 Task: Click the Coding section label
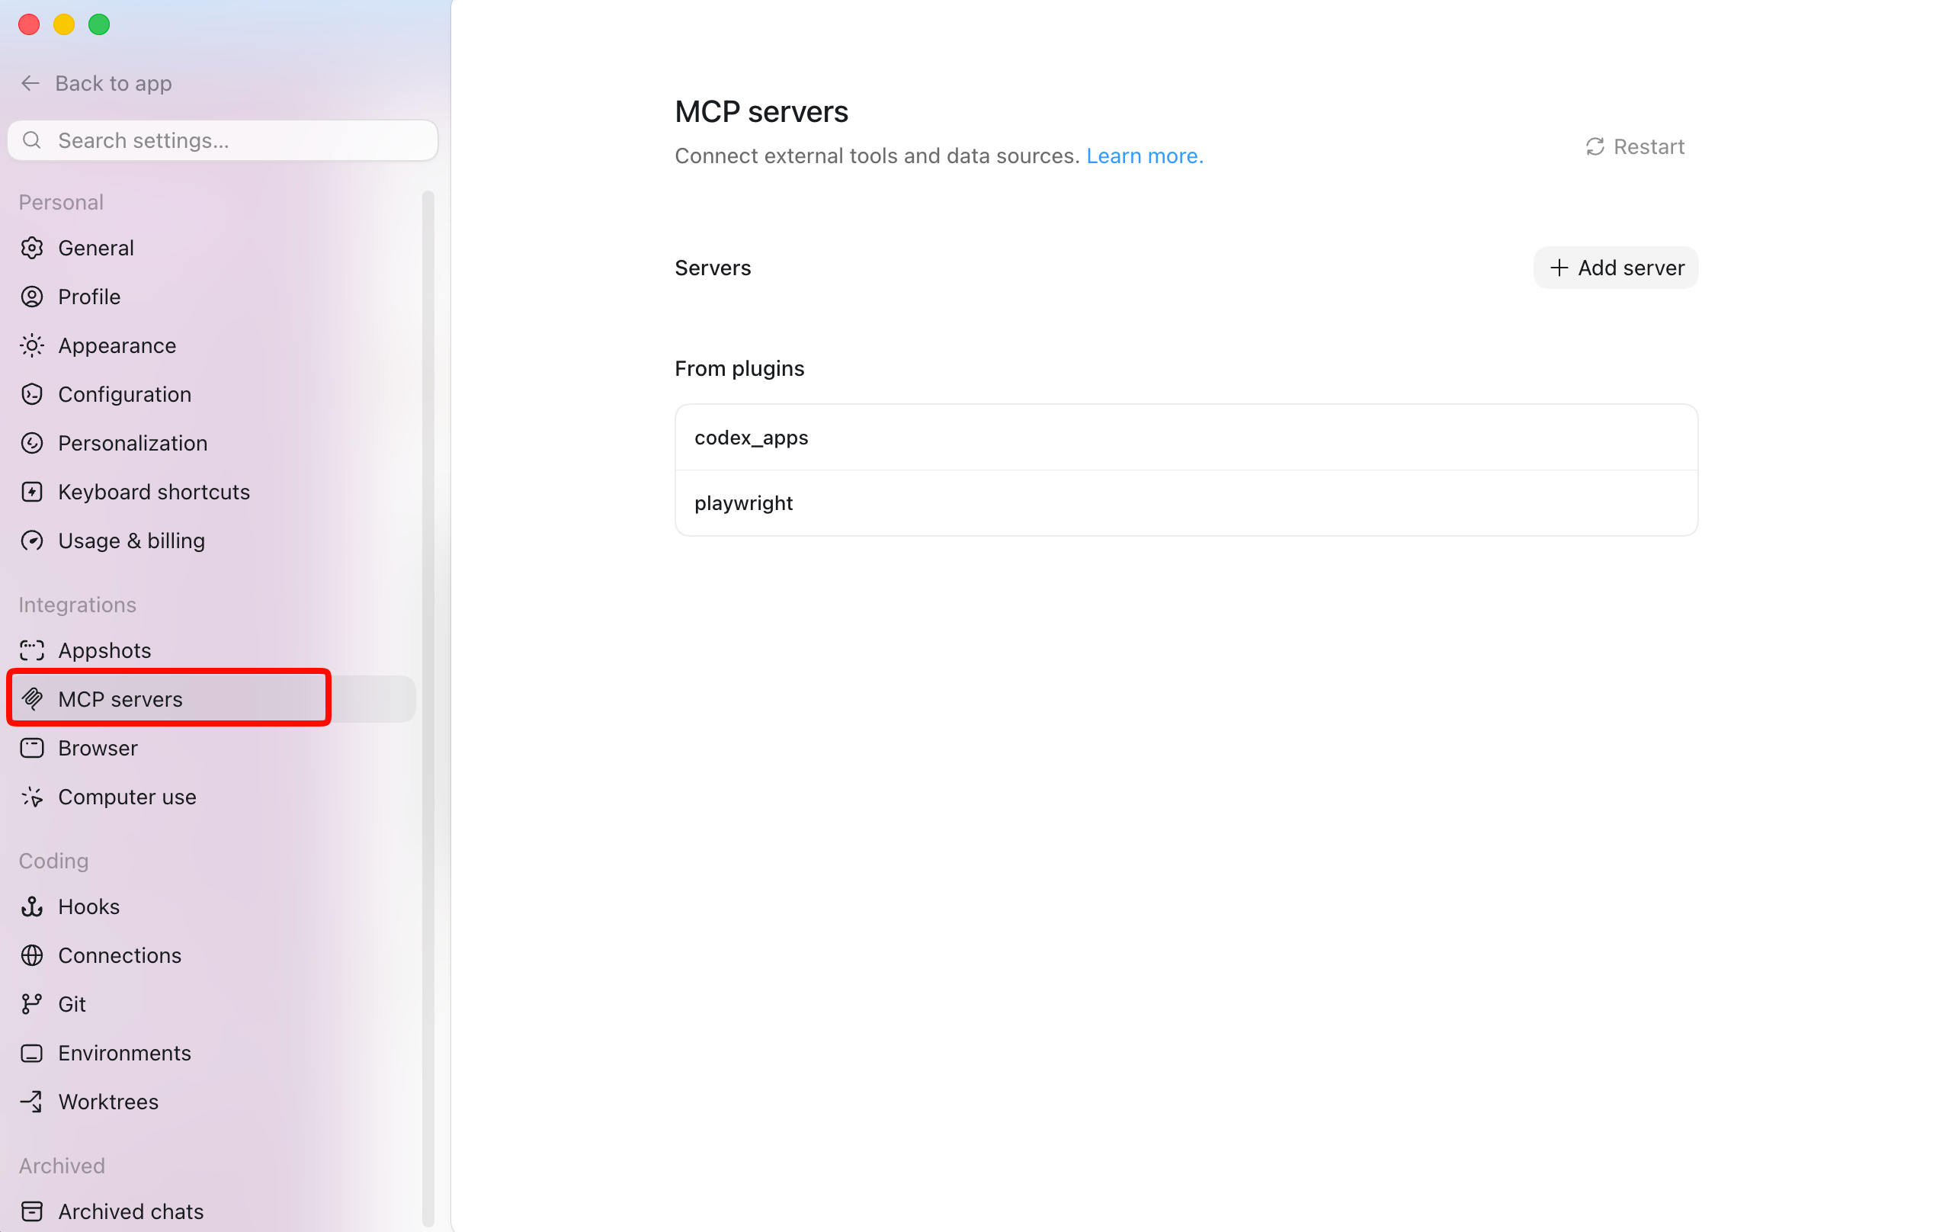(54, 861)
